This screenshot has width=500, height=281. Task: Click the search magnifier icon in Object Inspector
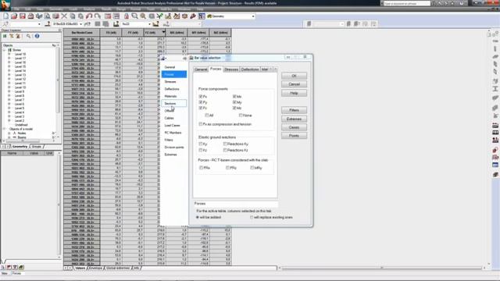[28, 36]
